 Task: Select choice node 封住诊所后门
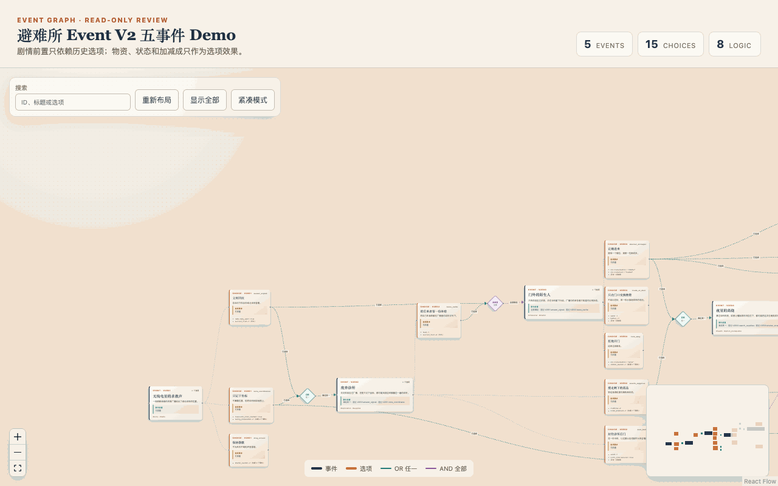[x=626, y=444]
